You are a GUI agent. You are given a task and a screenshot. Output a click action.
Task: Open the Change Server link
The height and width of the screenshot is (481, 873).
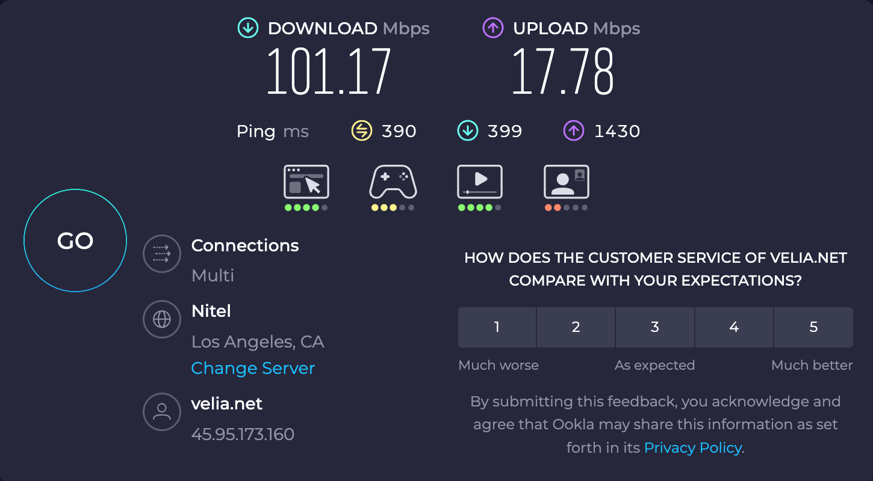coord(253,368)
